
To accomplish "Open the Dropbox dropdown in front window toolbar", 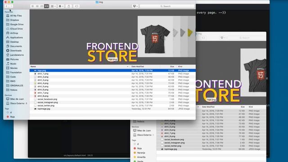I will [135, 6].
